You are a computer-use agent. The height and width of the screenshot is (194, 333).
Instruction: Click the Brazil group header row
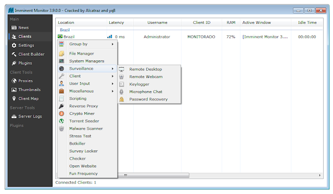tap(189, 30)
